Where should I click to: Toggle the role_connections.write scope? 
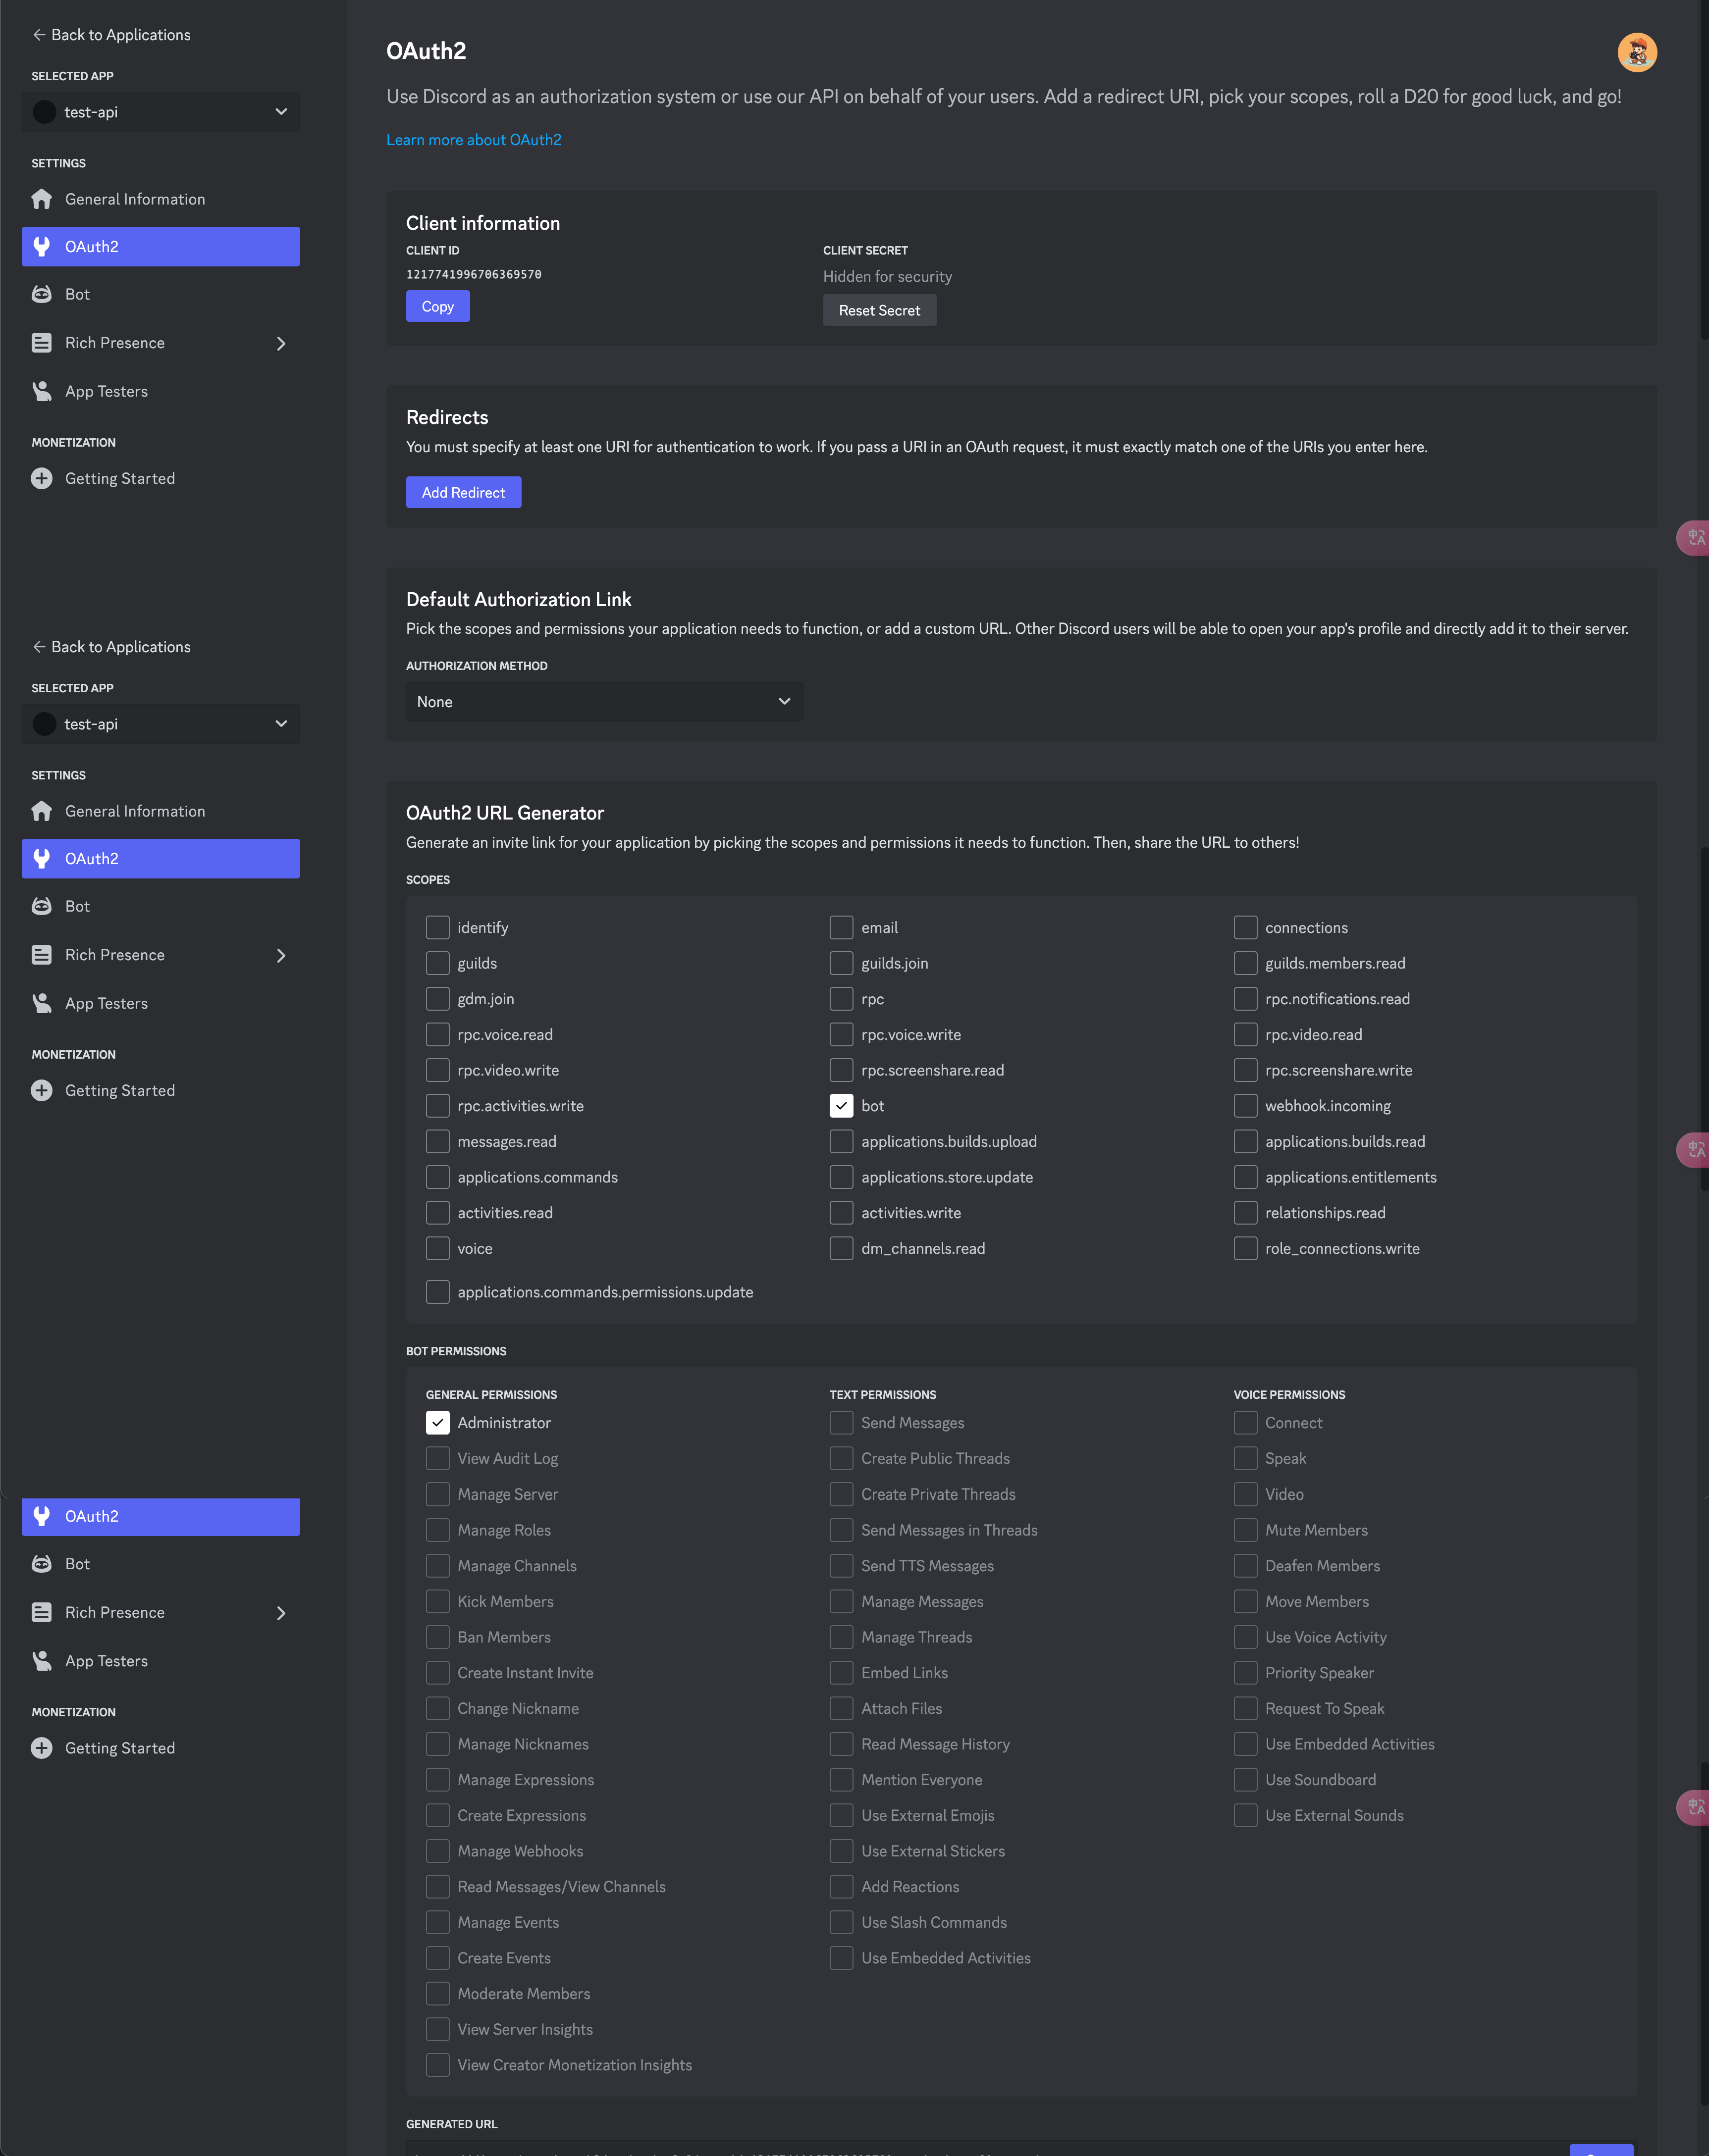[1246, 1249]
